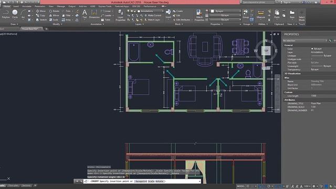Expand the Draw panel

(15, 24)
